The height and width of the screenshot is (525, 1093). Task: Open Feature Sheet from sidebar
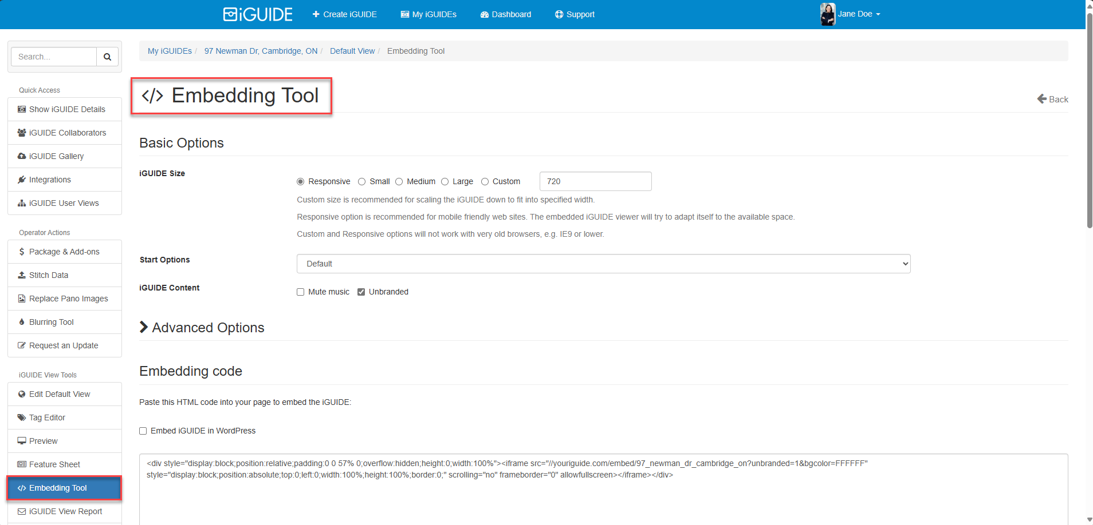(65, 464)
